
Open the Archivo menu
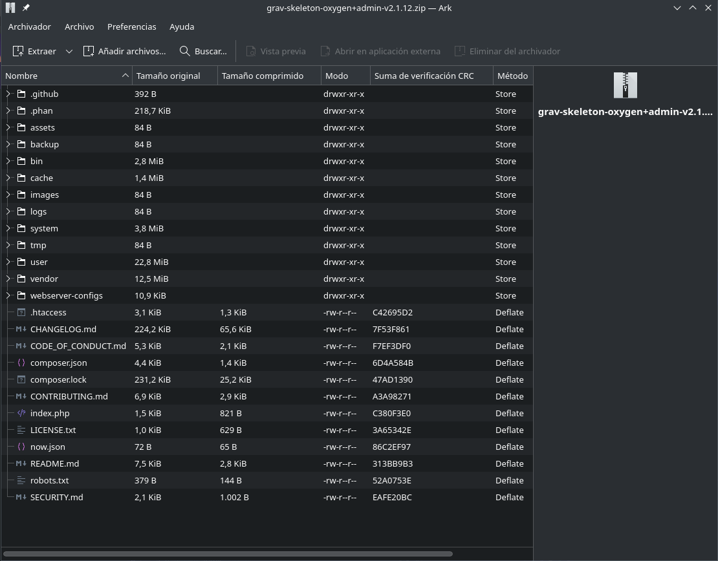tap(79, 26)
